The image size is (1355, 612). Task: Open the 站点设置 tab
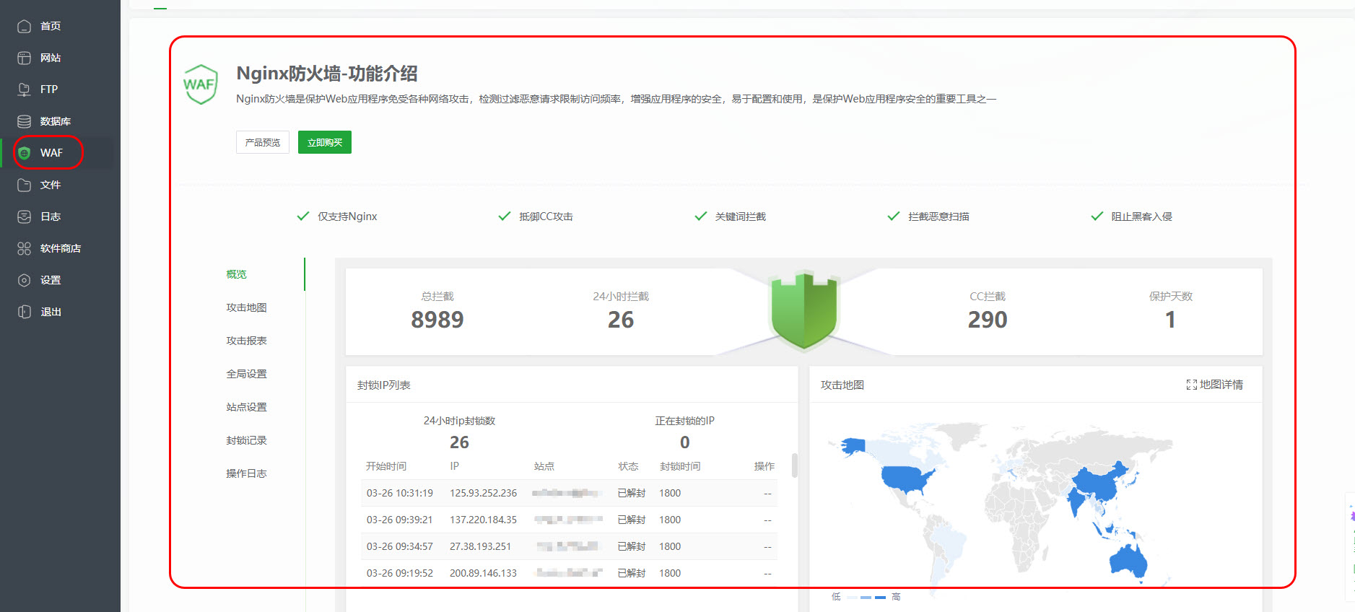point(247,407)
